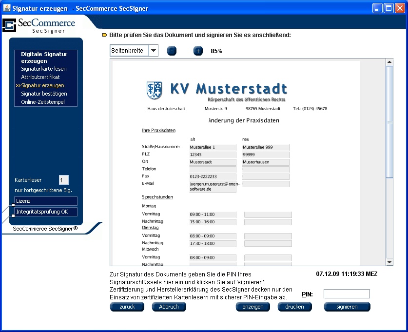Click the 'SecCommerce SecSigner®' footer label
Viewport: 408px width, 332px height.
(45, 229)
